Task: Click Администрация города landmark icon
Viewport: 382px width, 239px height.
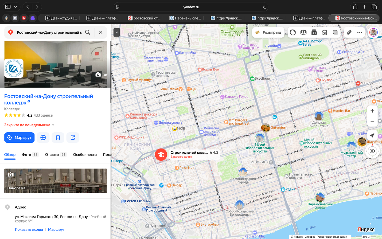Action: [x=243, y=172]
